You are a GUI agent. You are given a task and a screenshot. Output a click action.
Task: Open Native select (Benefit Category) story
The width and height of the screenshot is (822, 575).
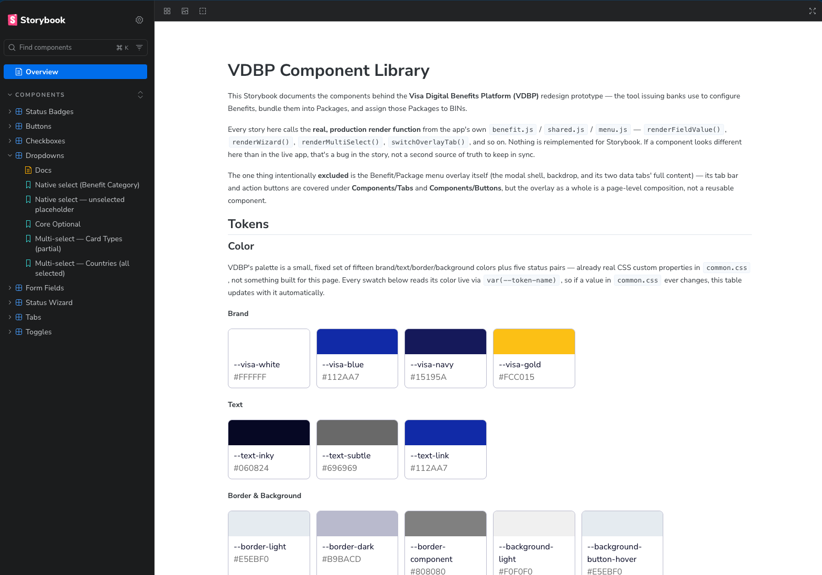point(75,185)
